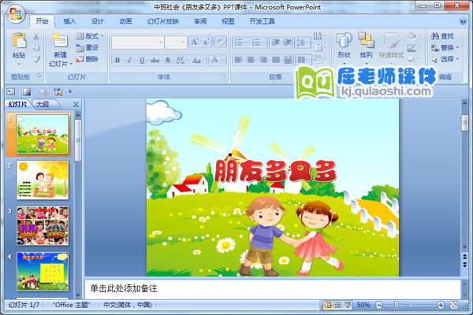Decrease list indent level icon
This screenshot has width=473, height=315.
pos(275,43)
